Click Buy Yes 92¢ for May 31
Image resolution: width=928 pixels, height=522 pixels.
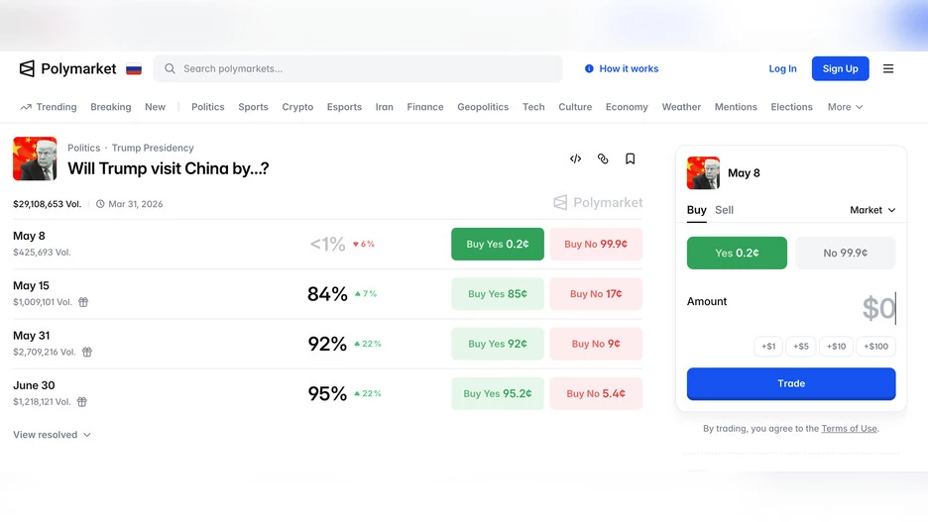click(x=497, y=344)
